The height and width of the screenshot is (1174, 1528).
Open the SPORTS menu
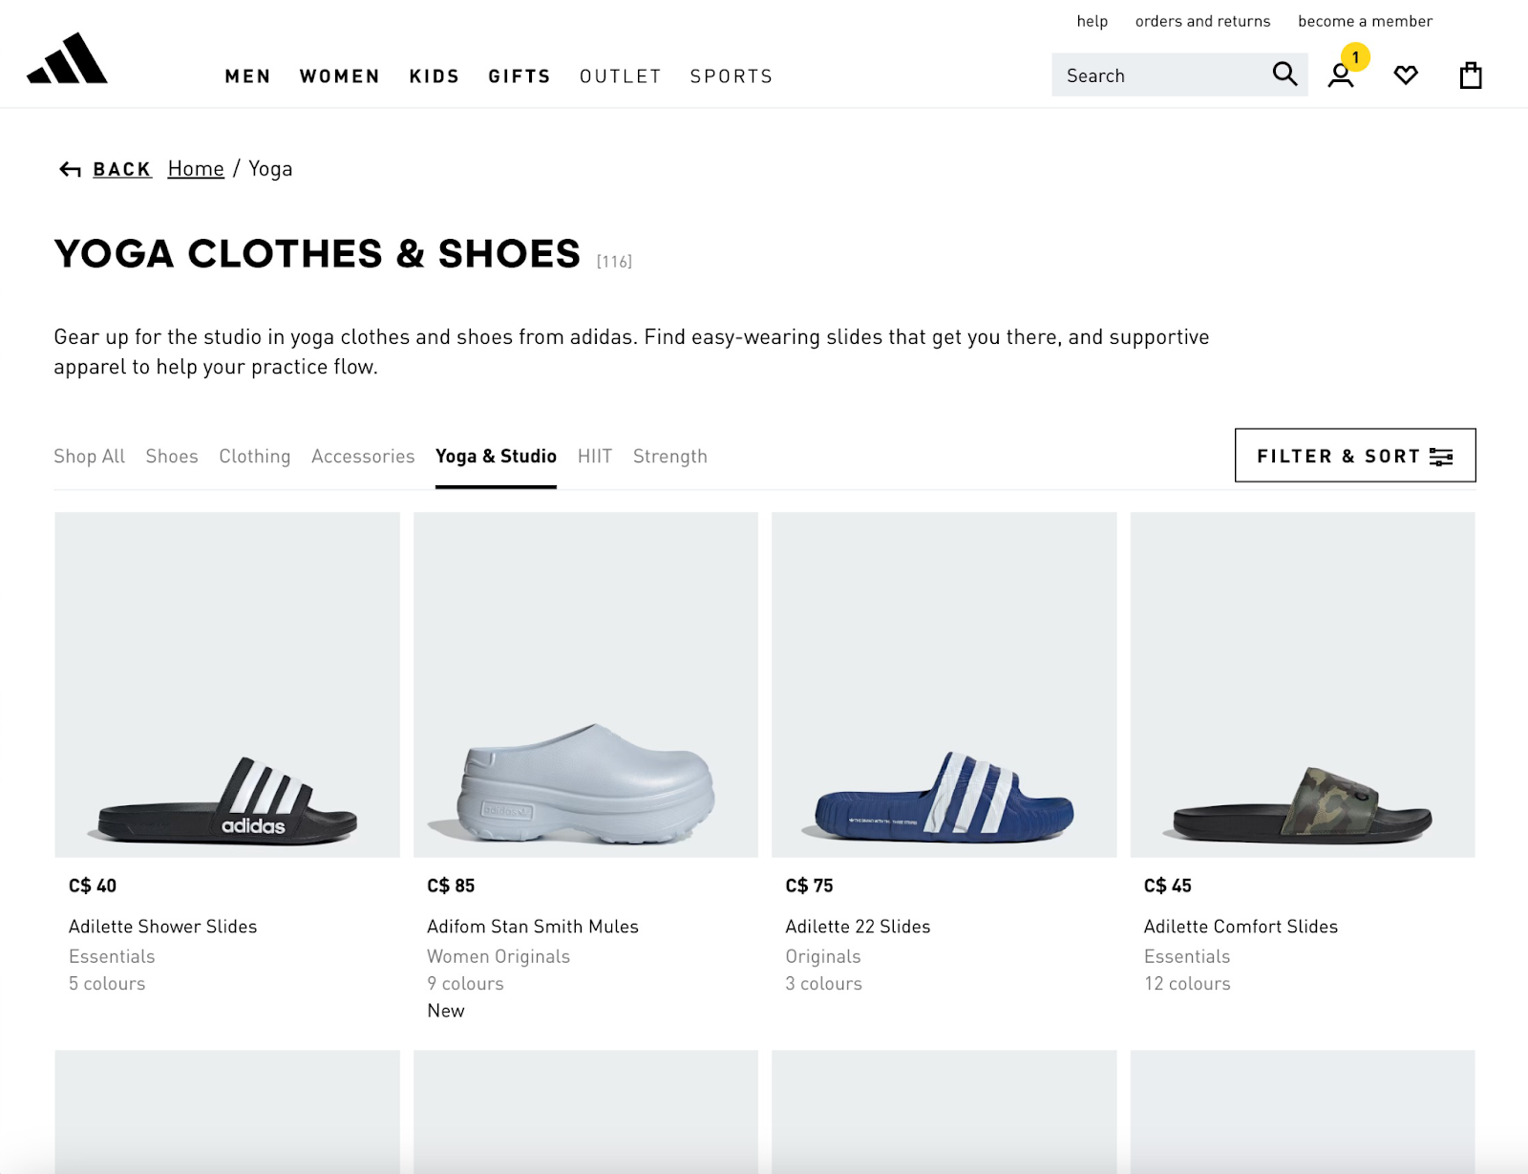point(732,76)
